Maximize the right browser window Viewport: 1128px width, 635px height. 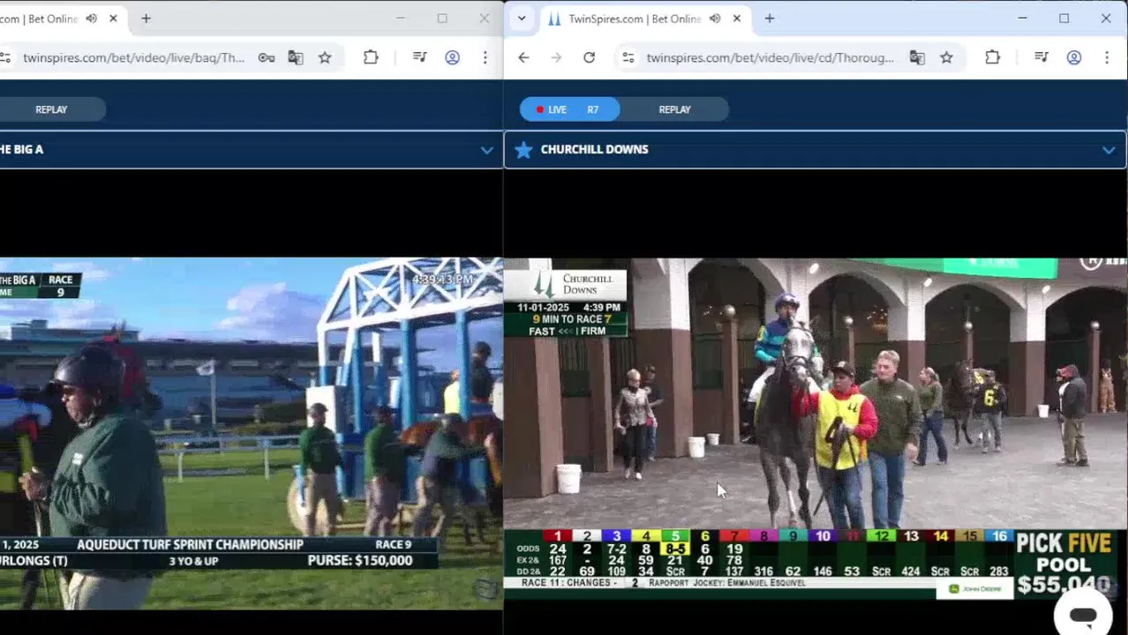pyautogui.click(x=1064, y=19)
